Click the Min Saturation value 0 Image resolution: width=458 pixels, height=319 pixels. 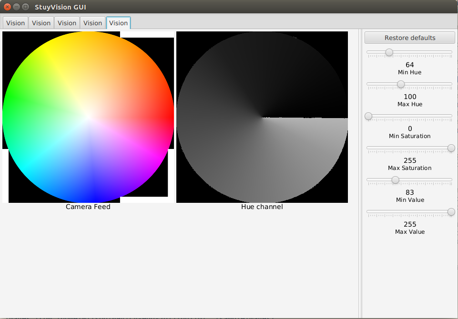point(410,129)
